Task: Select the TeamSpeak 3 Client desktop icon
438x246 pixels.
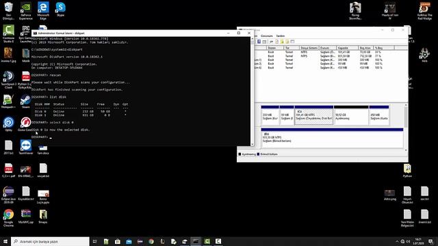Action: (x=8, y=80)
